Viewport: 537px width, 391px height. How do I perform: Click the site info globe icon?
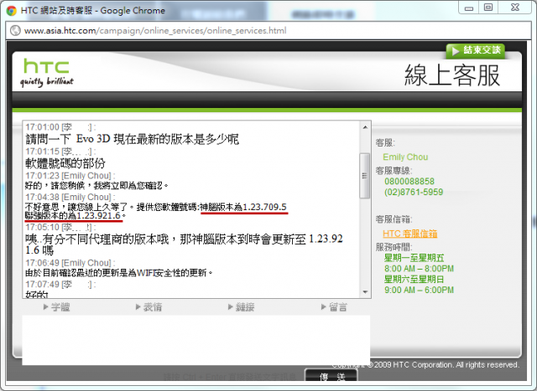15,30
